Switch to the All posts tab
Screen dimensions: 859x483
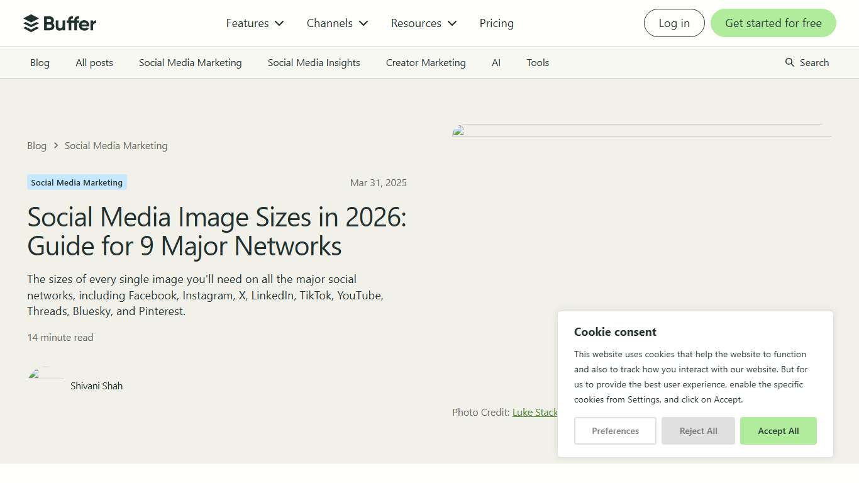click(94, 62)
